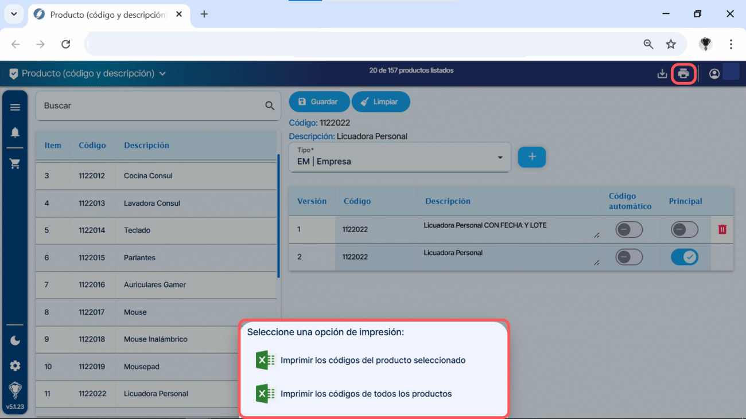Viewport: 746px width, 419px height.
Task: Delete version 1 with red trash icon
Action: [722, 229]
